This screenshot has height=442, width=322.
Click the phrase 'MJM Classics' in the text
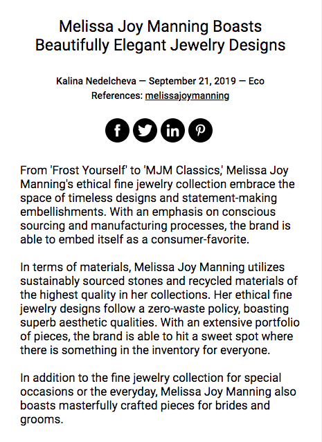183,171
